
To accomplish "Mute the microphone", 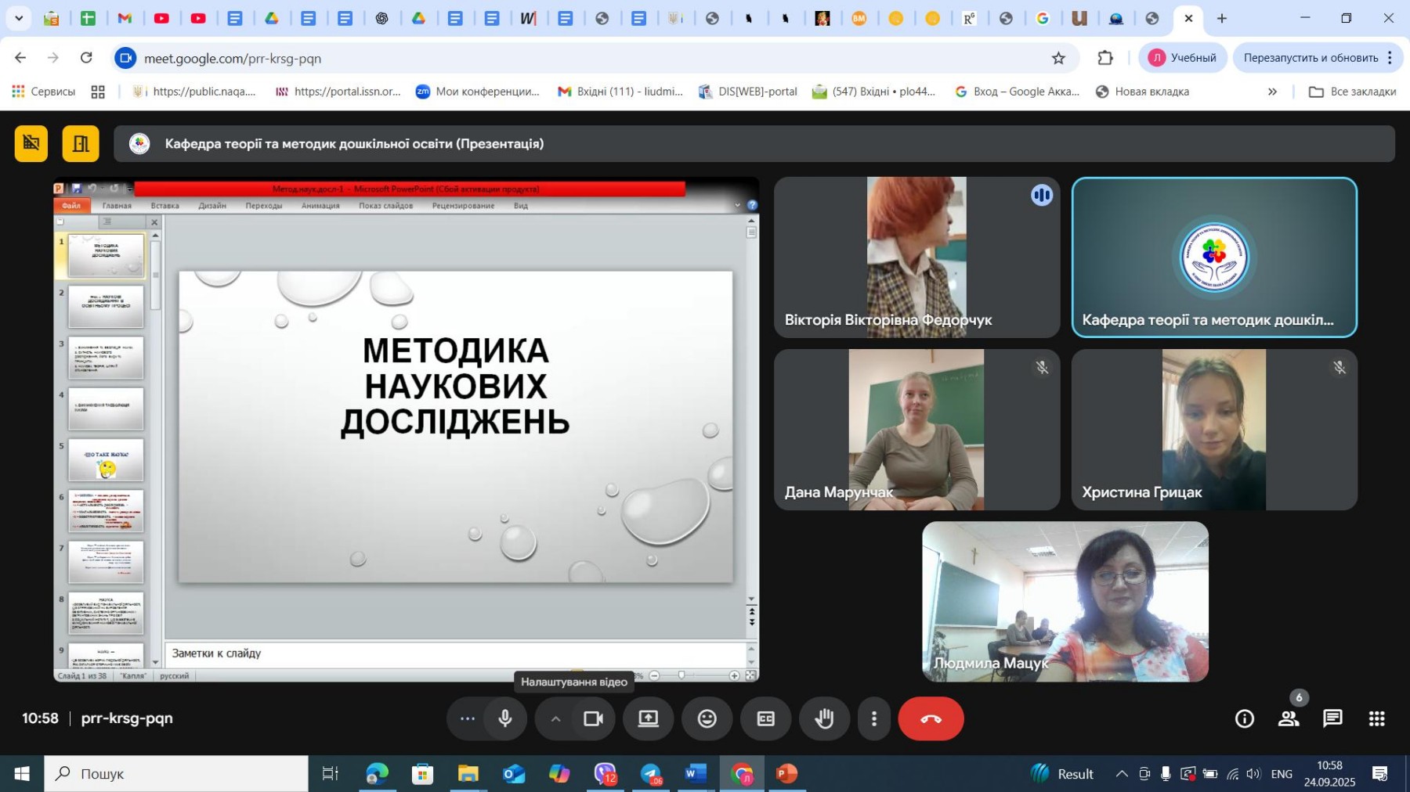I will [505, 718].
